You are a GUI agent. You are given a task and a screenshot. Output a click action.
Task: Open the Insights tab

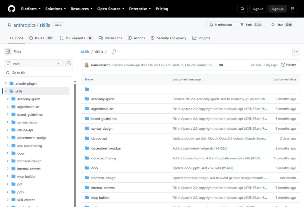click(201, 38)
